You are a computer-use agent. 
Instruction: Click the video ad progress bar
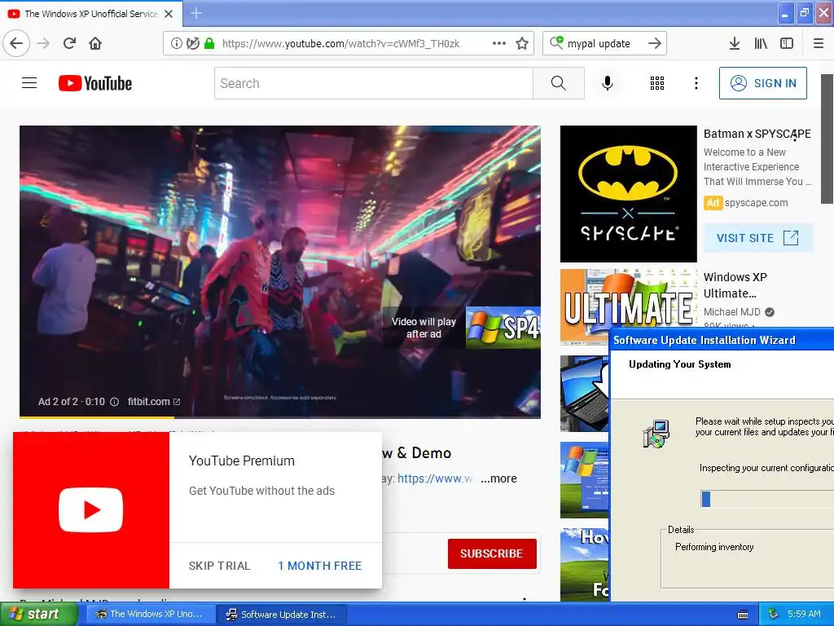coord(280,417)
